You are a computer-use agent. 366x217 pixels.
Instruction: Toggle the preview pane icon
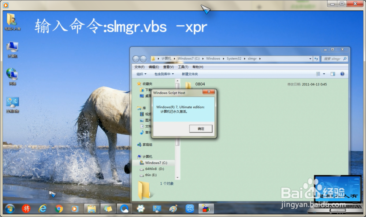tap(333, 74)
